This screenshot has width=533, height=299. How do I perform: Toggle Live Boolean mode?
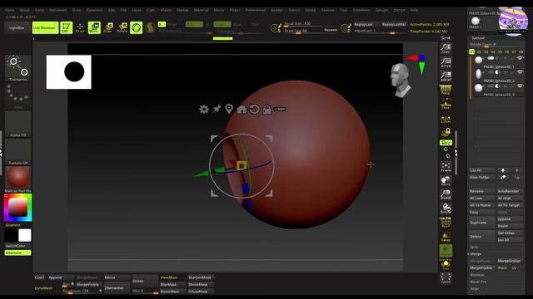[45, 27]
